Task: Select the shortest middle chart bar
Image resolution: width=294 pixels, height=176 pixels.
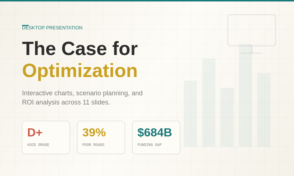Action: coord(227,117)
